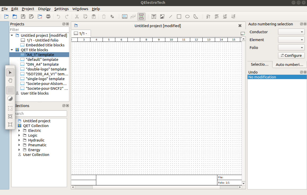This screenshot has height=195, width=307.
Task: Click the Delete trash icon
Action: coord(104,17)
